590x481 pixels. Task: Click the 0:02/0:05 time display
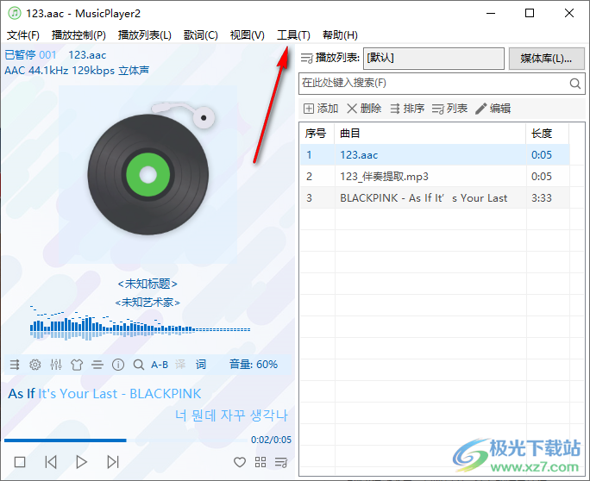point(271,440)
